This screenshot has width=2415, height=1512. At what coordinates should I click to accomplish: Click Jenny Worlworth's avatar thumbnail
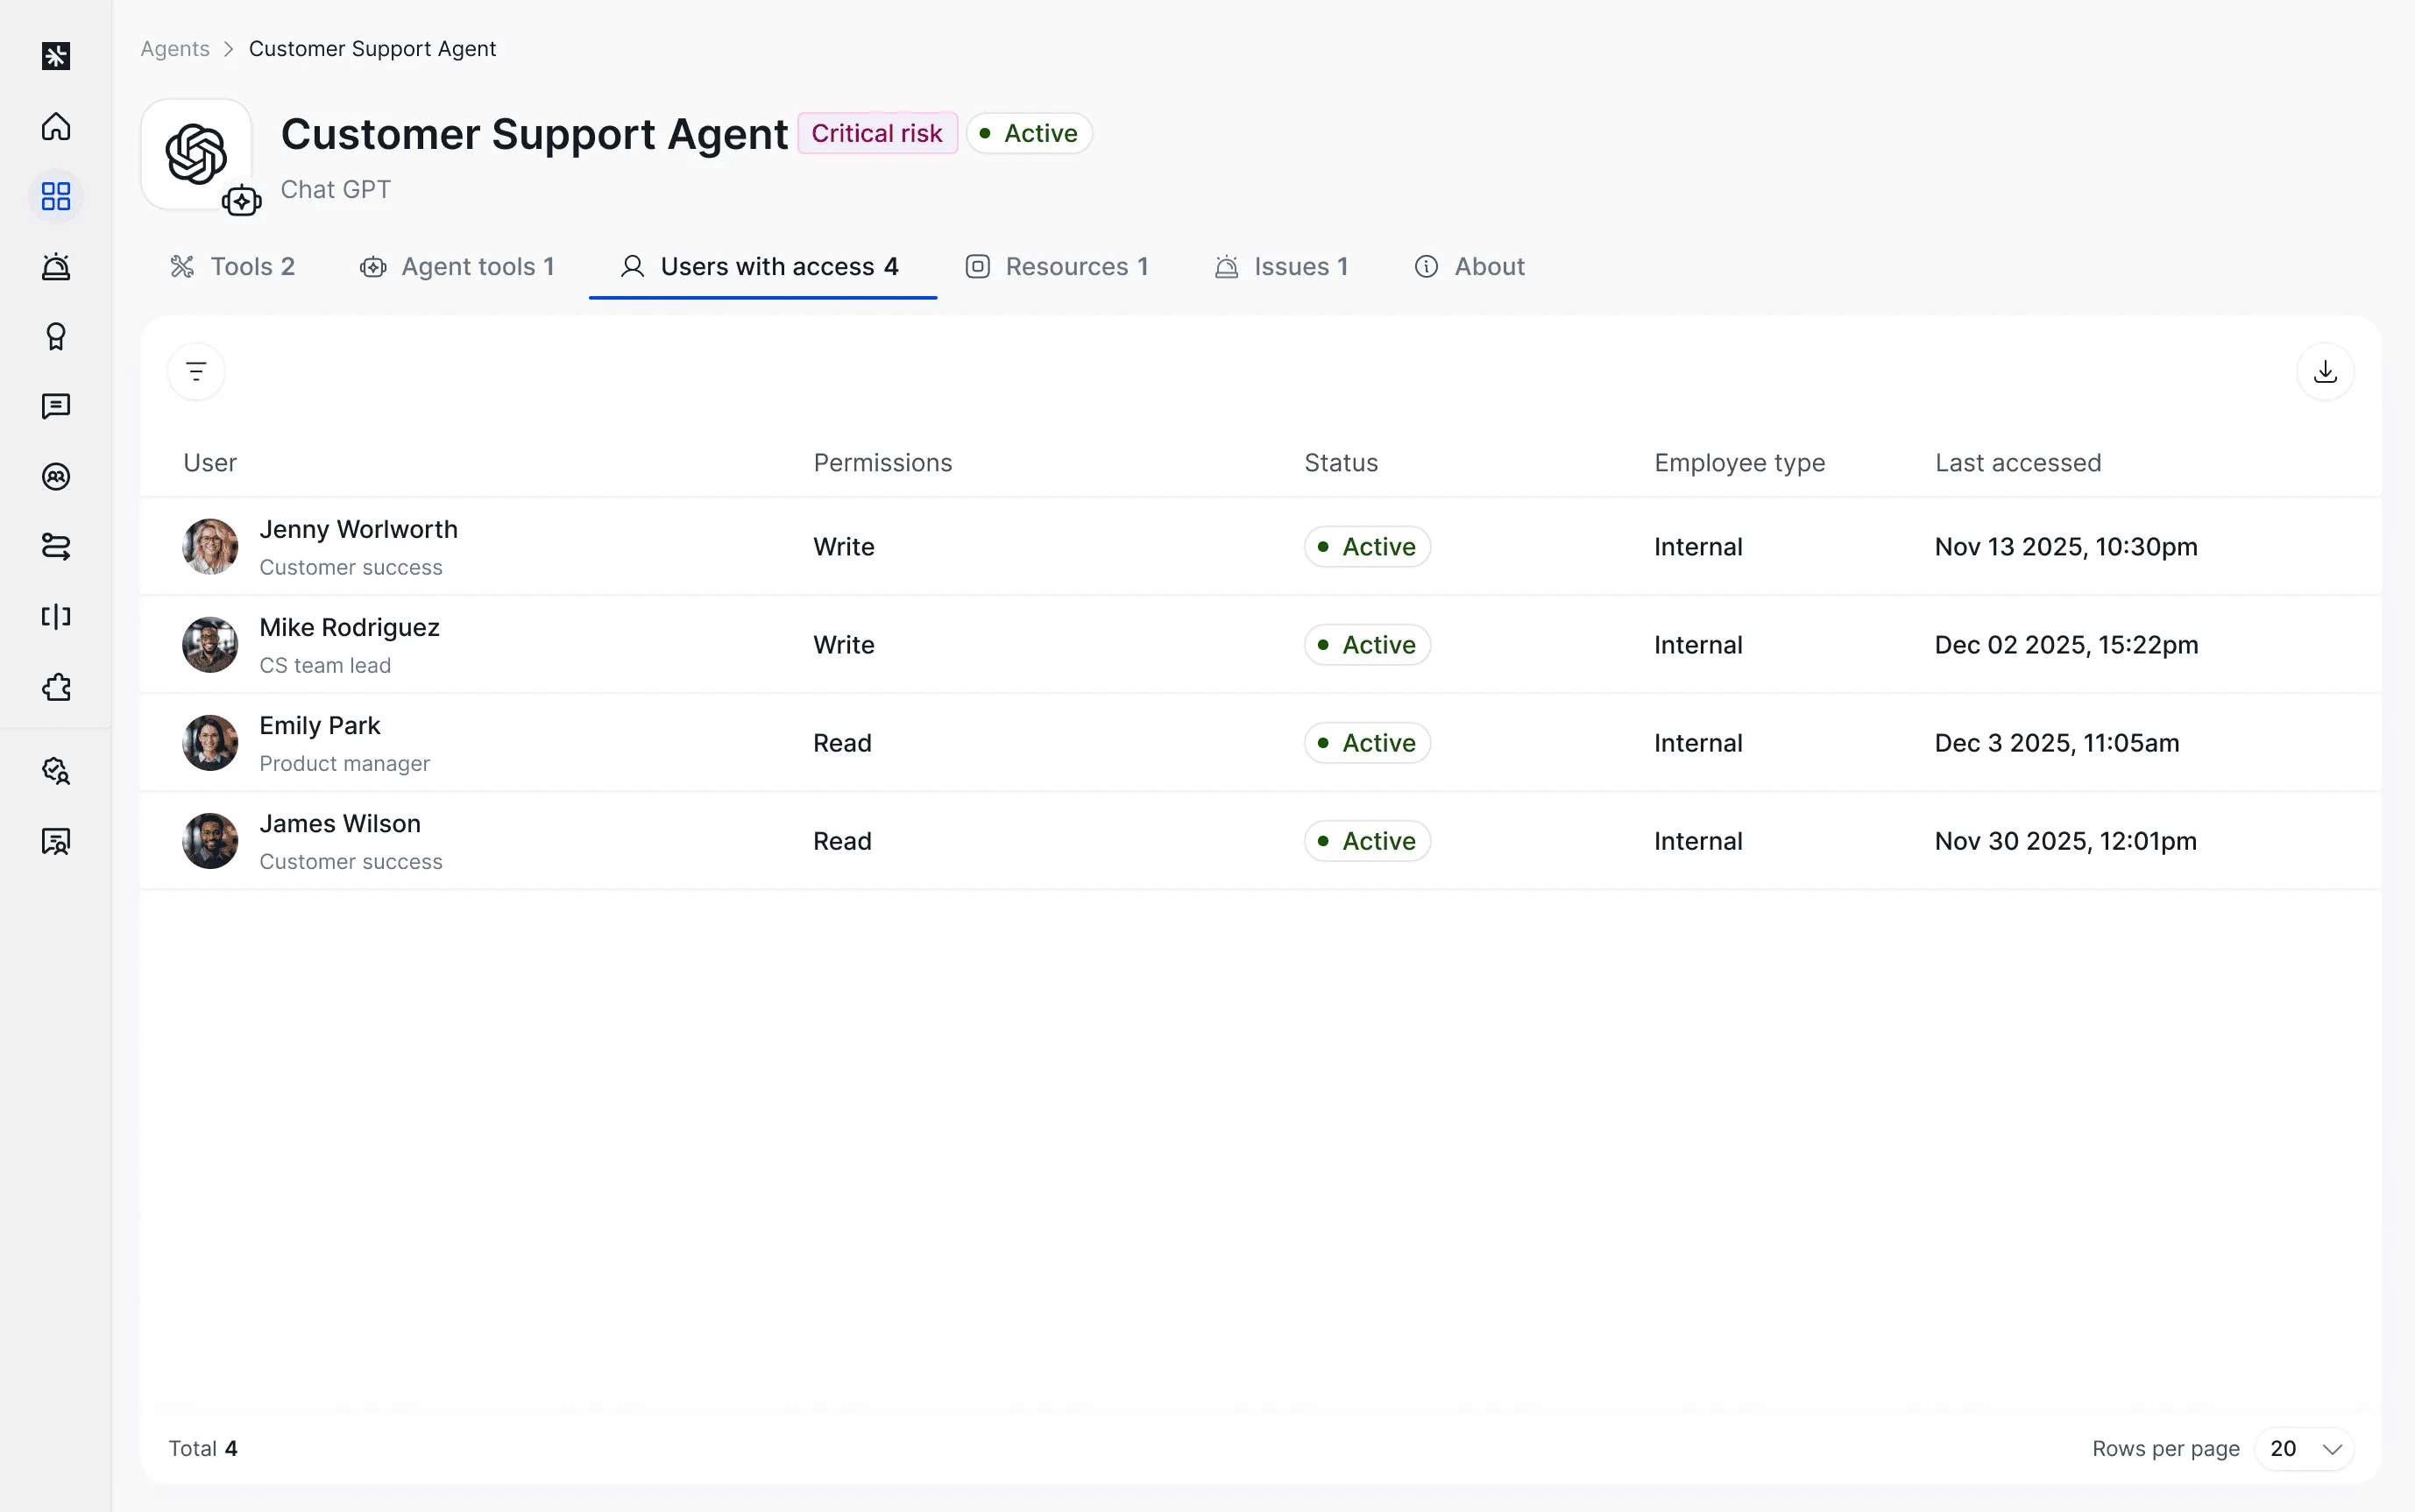click(210, 546)
